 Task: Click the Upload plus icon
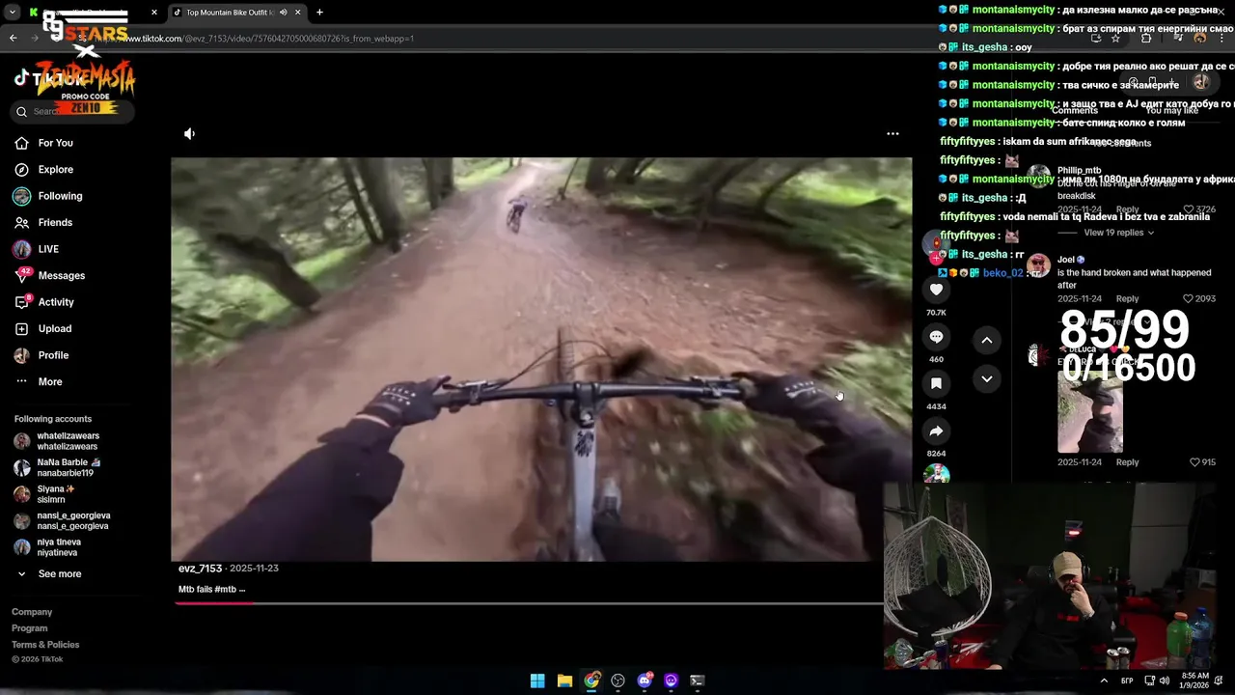pyautogui.click(x=21, y=328)
